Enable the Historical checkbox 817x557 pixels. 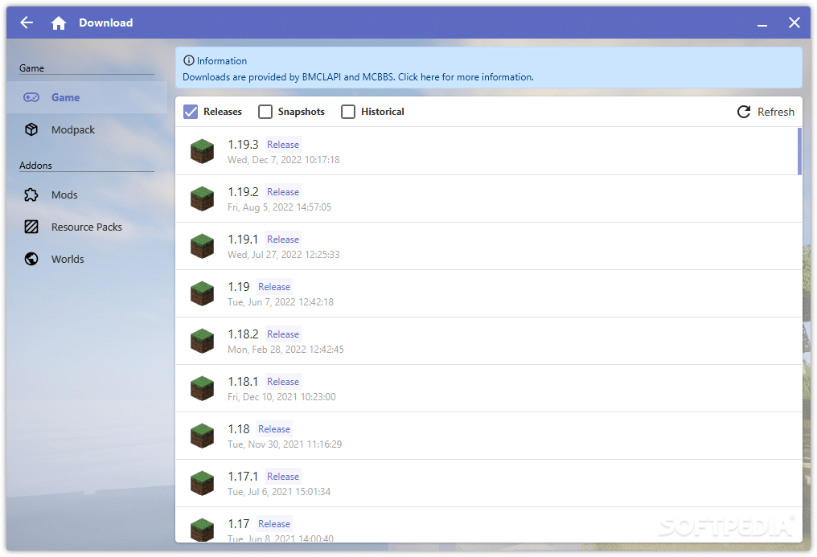(348, 112)
